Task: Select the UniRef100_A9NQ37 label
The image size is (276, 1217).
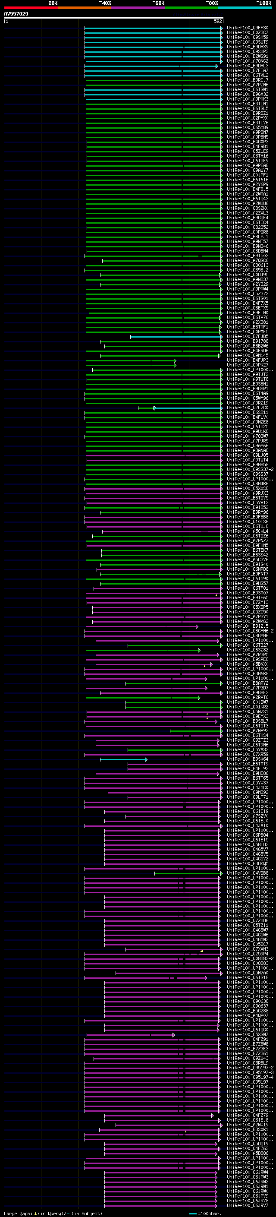Action: [x=248, y=280]
